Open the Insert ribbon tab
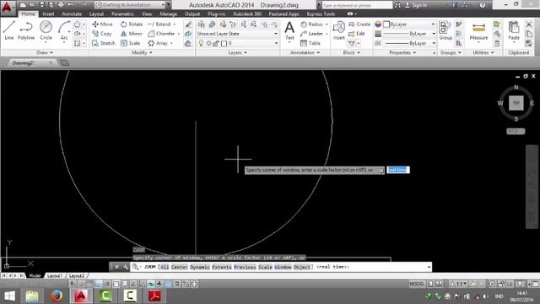Image resolution: width=540 pixels, height=304 pixels. click(48, 14)
